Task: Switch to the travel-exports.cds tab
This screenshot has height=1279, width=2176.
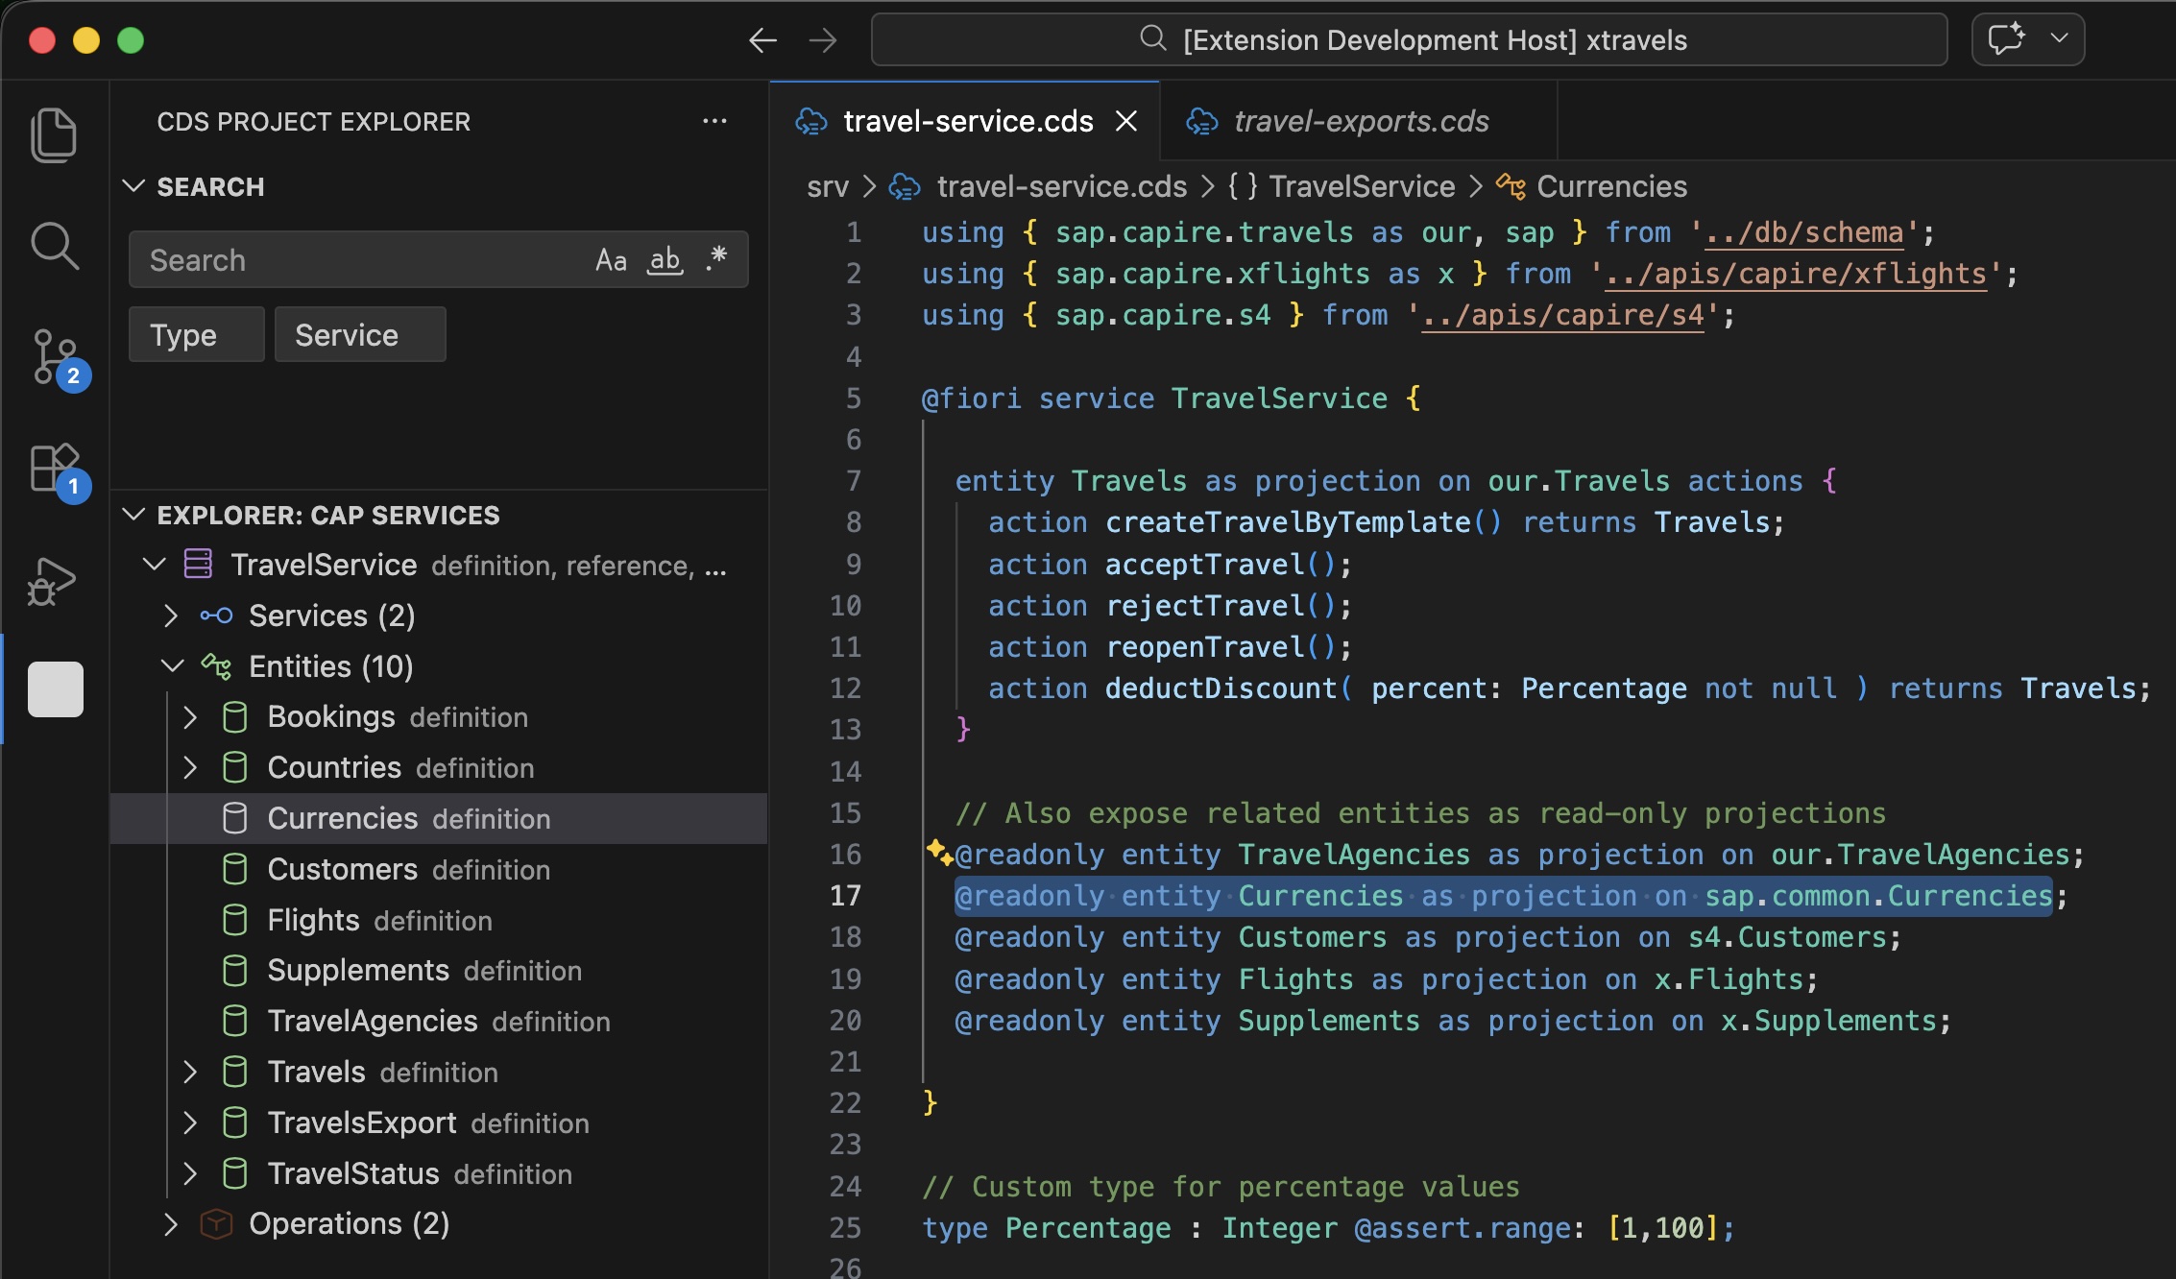Action: (1360, 122)
